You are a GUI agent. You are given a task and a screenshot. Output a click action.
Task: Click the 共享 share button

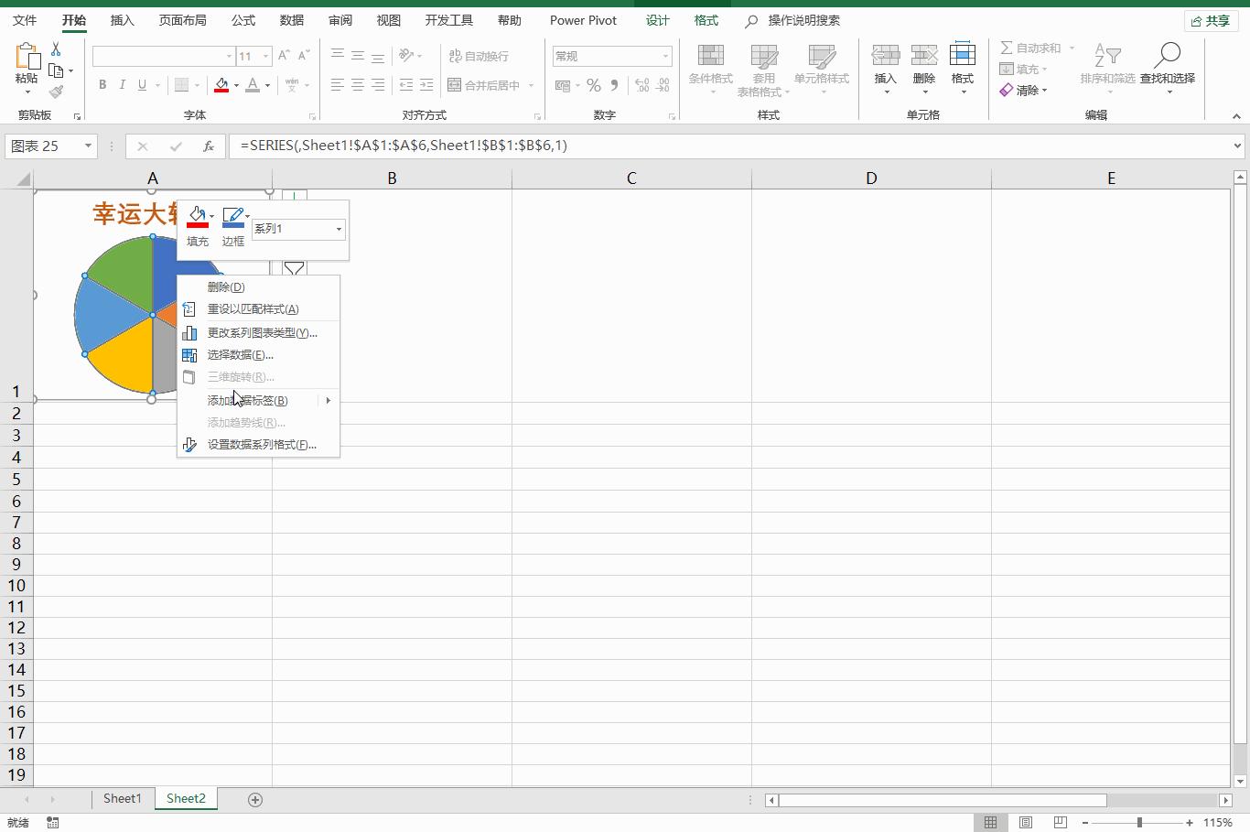[x=1211, y=20]
